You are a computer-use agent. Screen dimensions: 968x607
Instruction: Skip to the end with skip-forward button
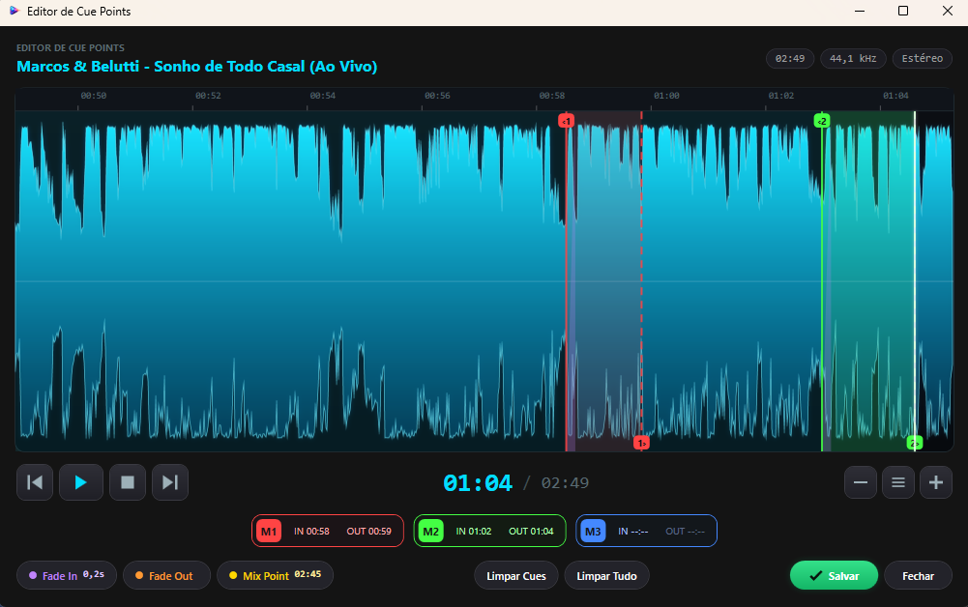170,482
